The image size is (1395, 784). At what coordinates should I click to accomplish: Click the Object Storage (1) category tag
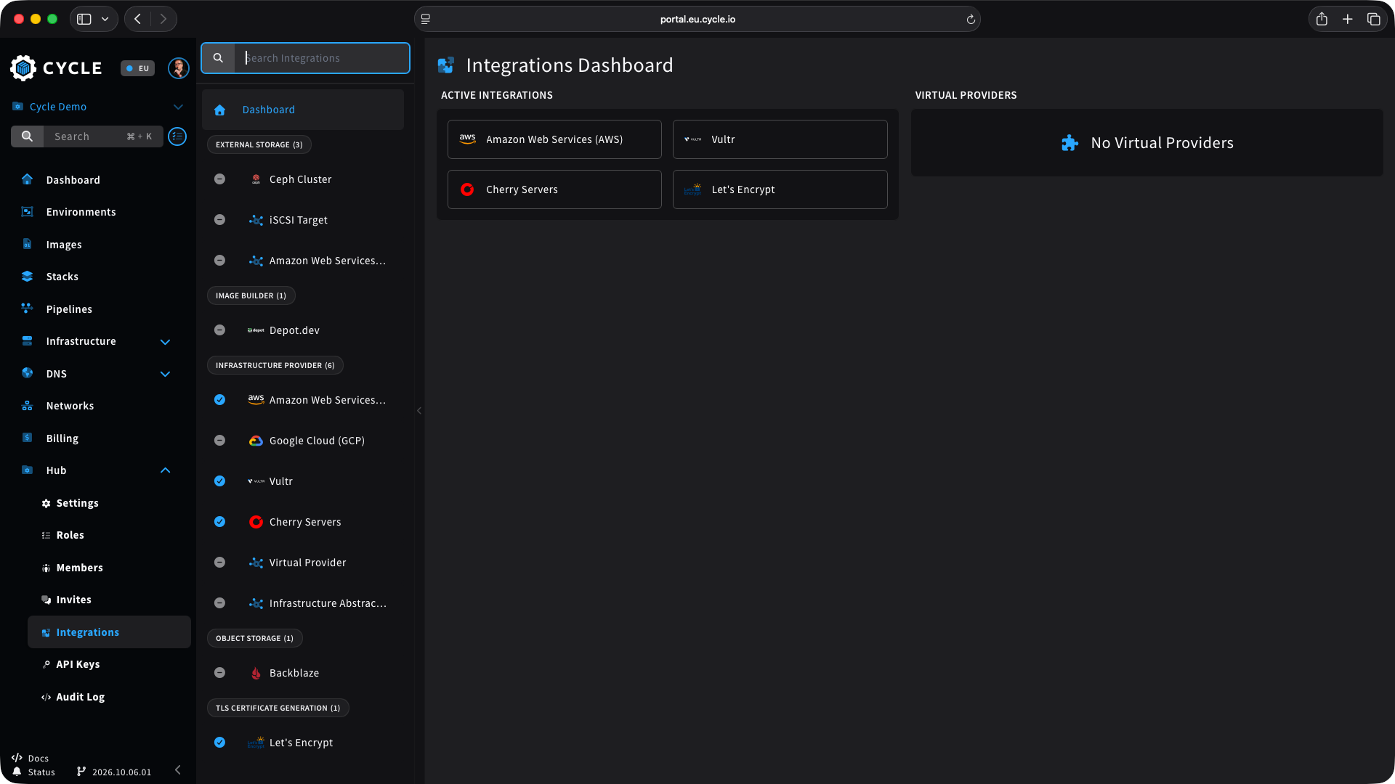click(255, 638)
